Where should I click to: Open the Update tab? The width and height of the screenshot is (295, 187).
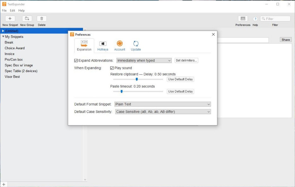point(136,46)
